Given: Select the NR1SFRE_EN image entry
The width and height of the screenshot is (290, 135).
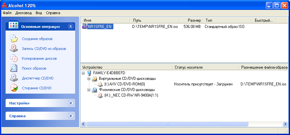Looking at the screenshot, I should [x=100, y=27].
